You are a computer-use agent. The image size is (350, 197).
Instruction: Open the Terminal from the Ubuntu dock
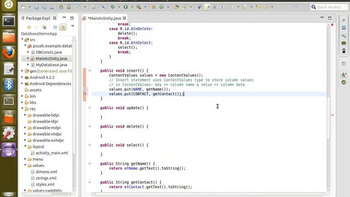(x=9, y=21)
